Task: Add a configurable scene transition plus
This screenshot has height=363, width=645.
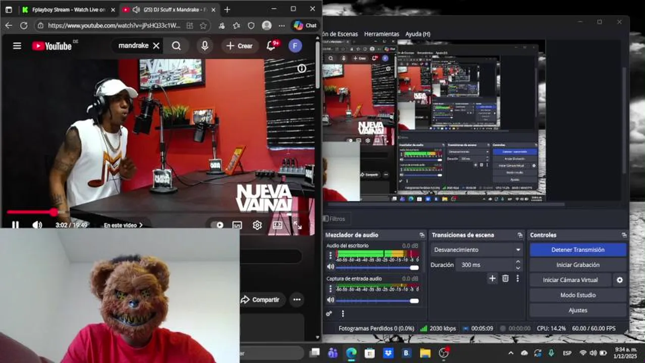Action: pyautogui.click(x=493, y=278)
